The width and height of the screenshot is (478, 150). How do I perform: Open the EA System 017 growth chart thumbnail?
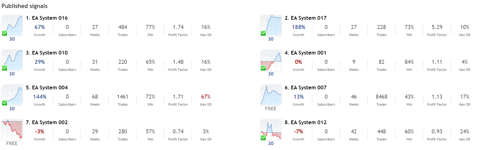271,25
